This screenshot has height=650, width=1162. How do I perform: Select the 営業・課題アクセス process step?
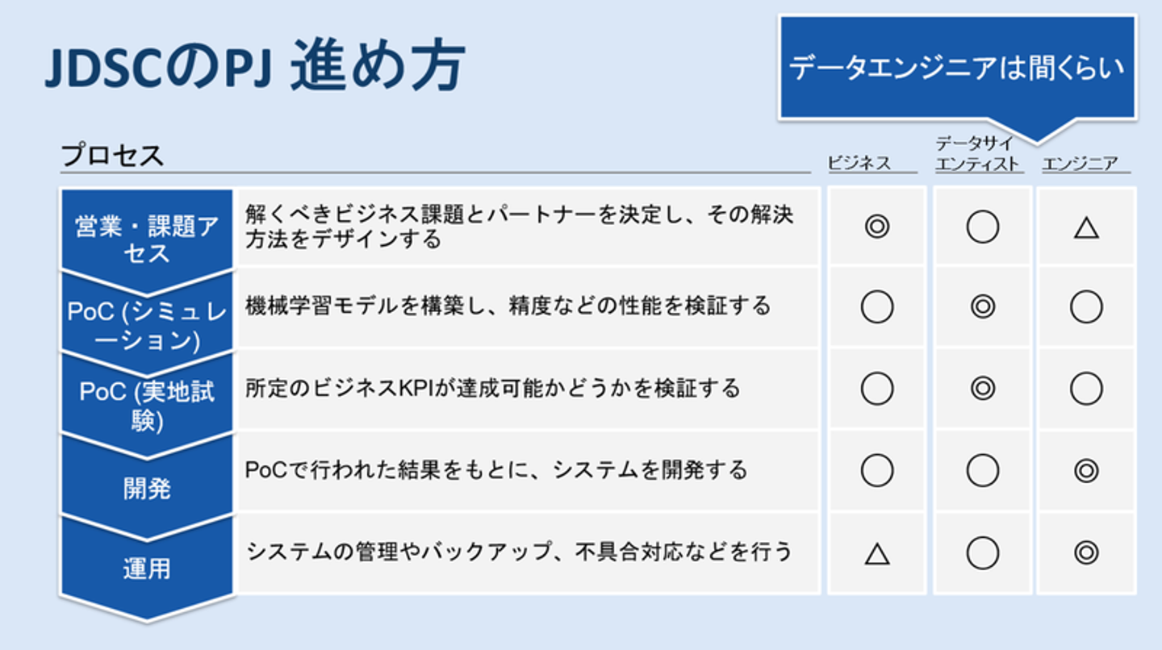[147, 240]
